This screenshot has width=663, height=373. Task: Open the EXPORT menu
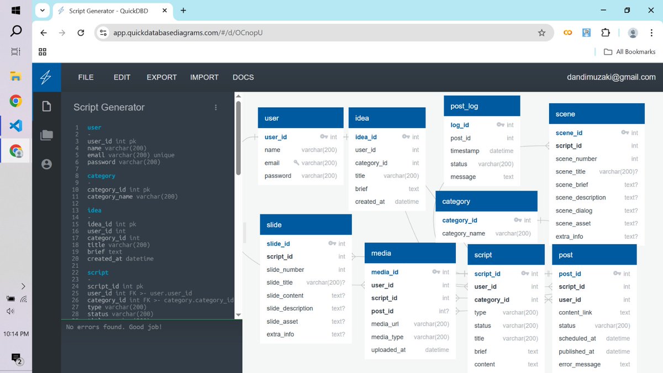[161, 77]
